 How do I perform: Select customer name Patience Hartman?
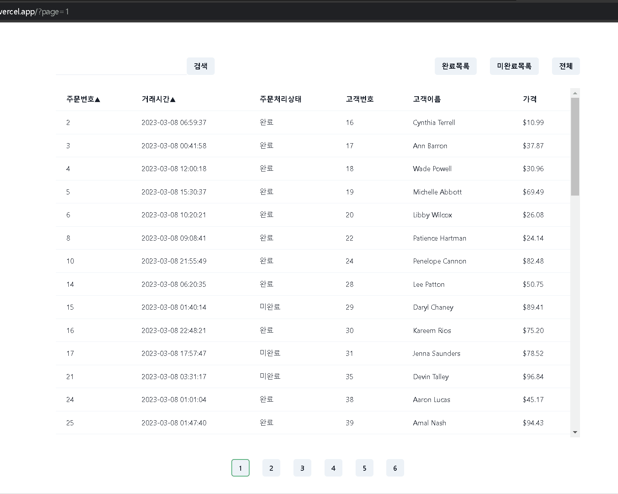(x=440, y=238)
